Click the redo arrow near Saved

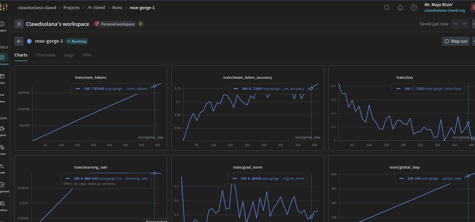coord(465,24)
